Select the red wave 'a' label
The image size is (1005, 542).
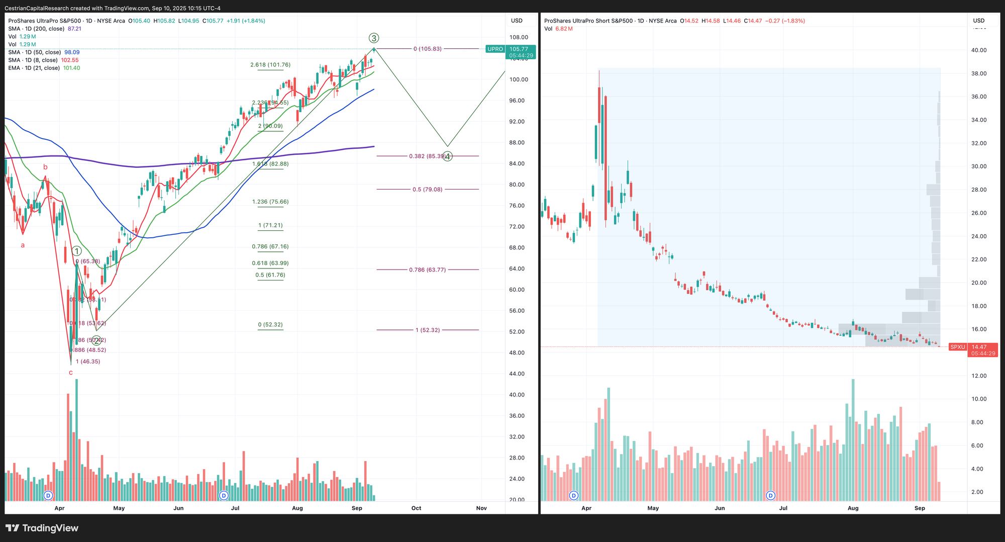pos(23,245)
